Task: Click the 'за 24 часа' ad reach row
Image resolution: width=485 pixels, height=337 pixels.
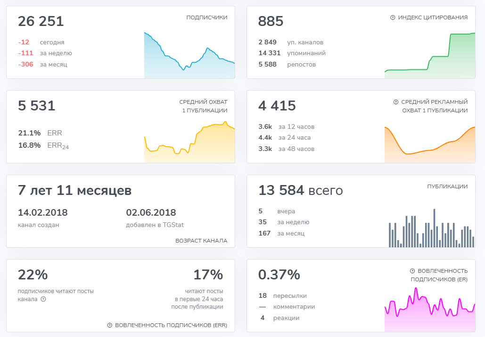Action: 284,138
